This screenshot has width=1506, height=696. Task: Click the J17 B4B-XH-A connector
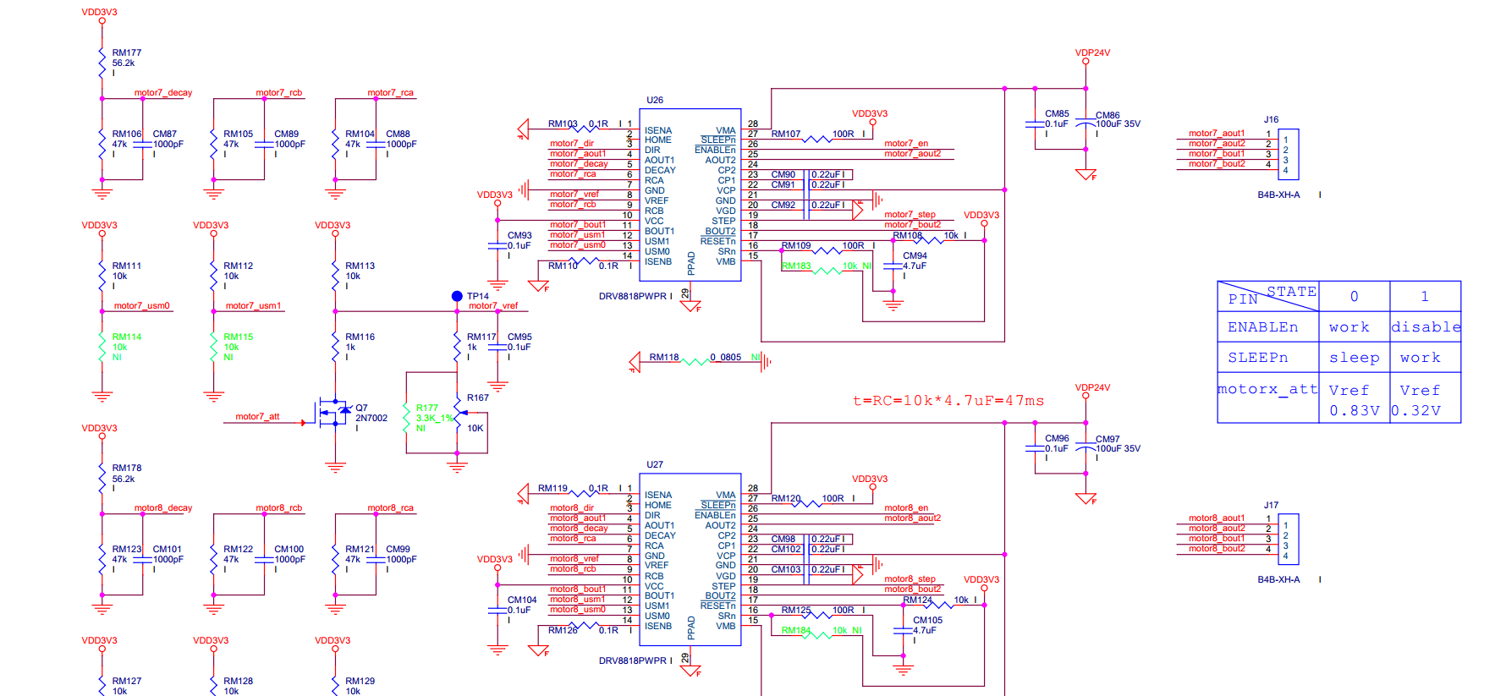(1289, 539)
